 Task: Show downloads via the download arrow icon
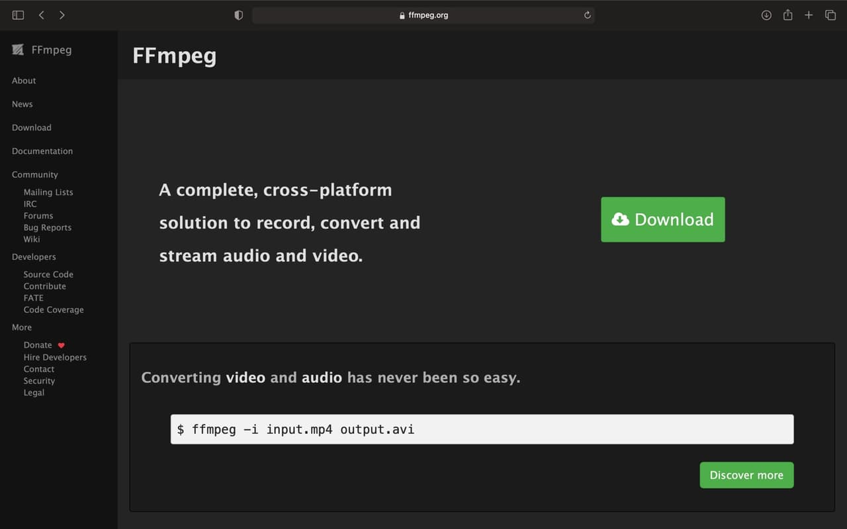tap(766, 15)
